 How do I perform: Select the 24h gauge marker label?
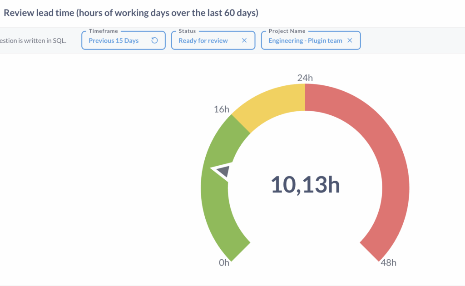[x=305, y=78]
